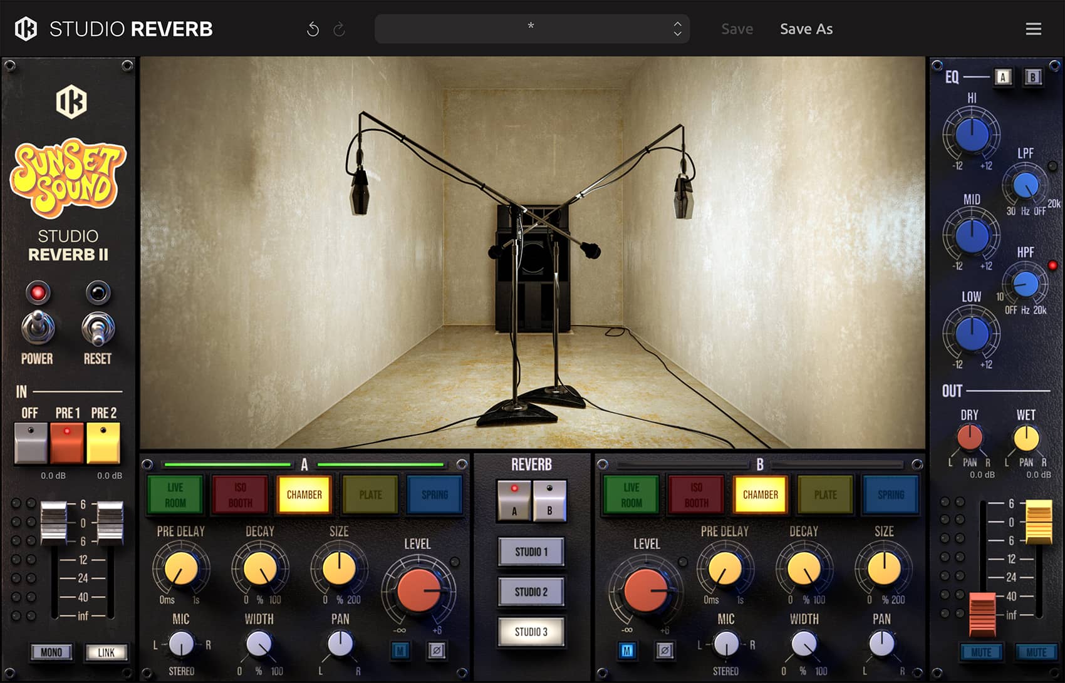This screenshot has height=683, width=1065.
Task: Click the M button on reverb A
Action: [x=400, y=650]
